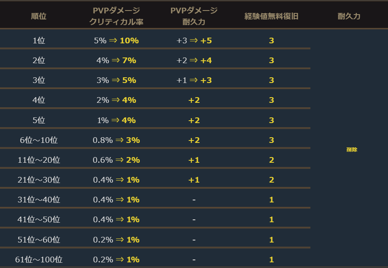
Task: Select the 3位 rank cell
Action: 39,80
